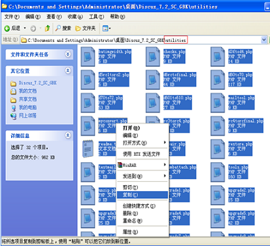
Task: Select the rc3torc4.php file name
Action: [177, 121]
